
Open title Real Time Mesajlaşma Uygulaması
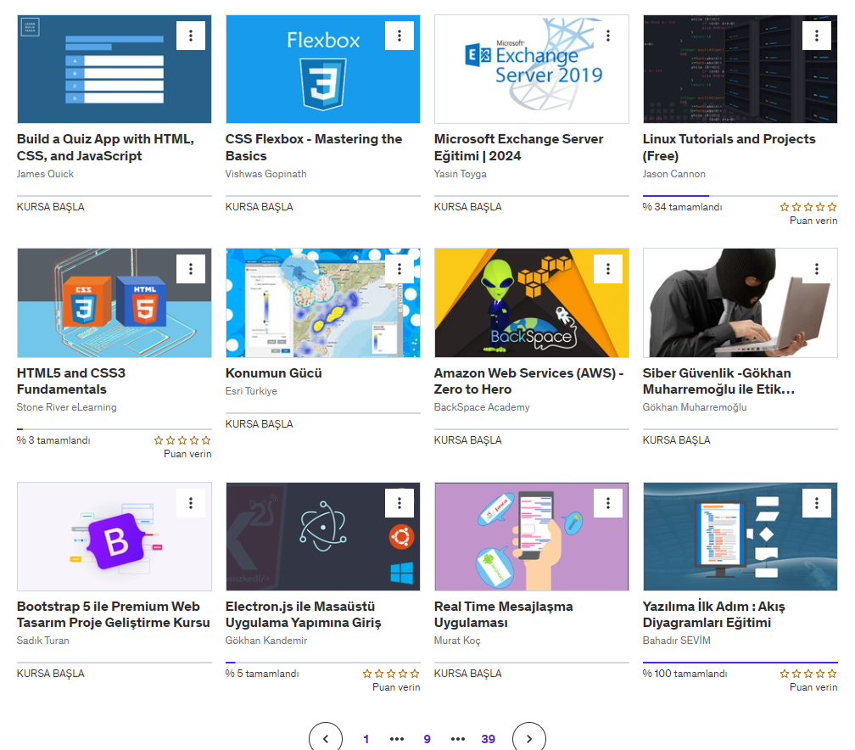503,614
